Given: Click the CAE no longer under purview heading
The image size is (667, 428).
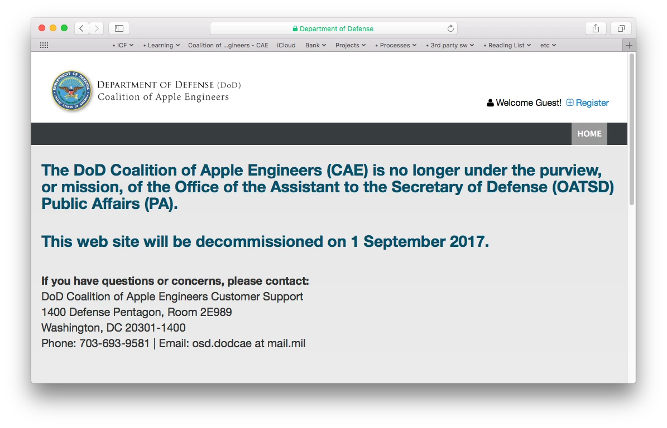Looking at the screenshot, I should [x=328, y=187].
